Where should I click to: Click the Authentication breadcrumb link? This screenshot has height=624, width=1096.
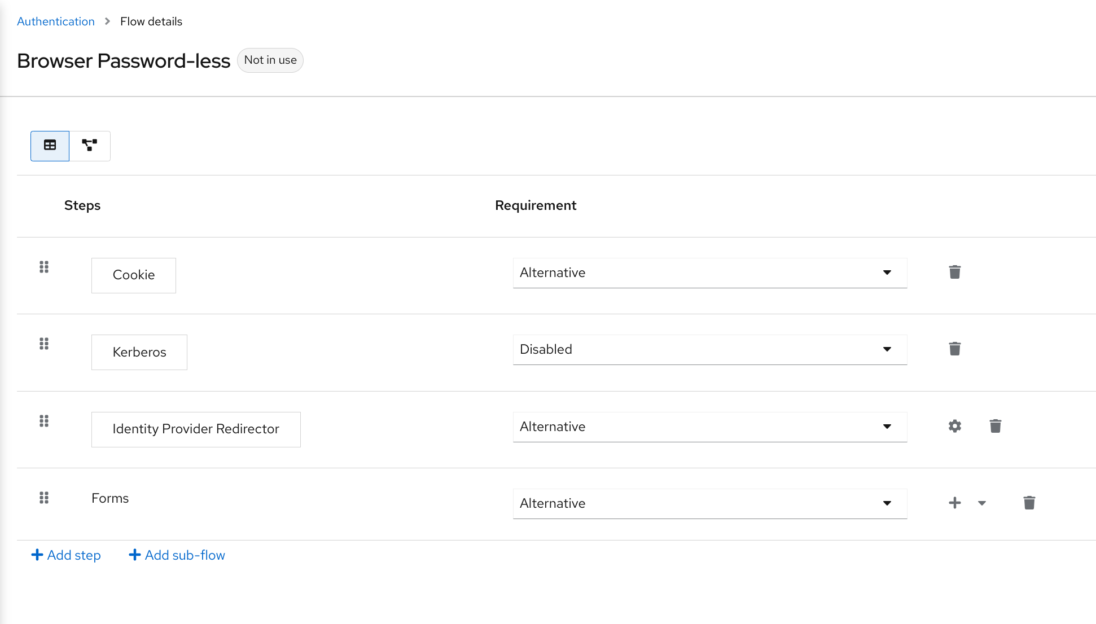(x=56, y=21)
